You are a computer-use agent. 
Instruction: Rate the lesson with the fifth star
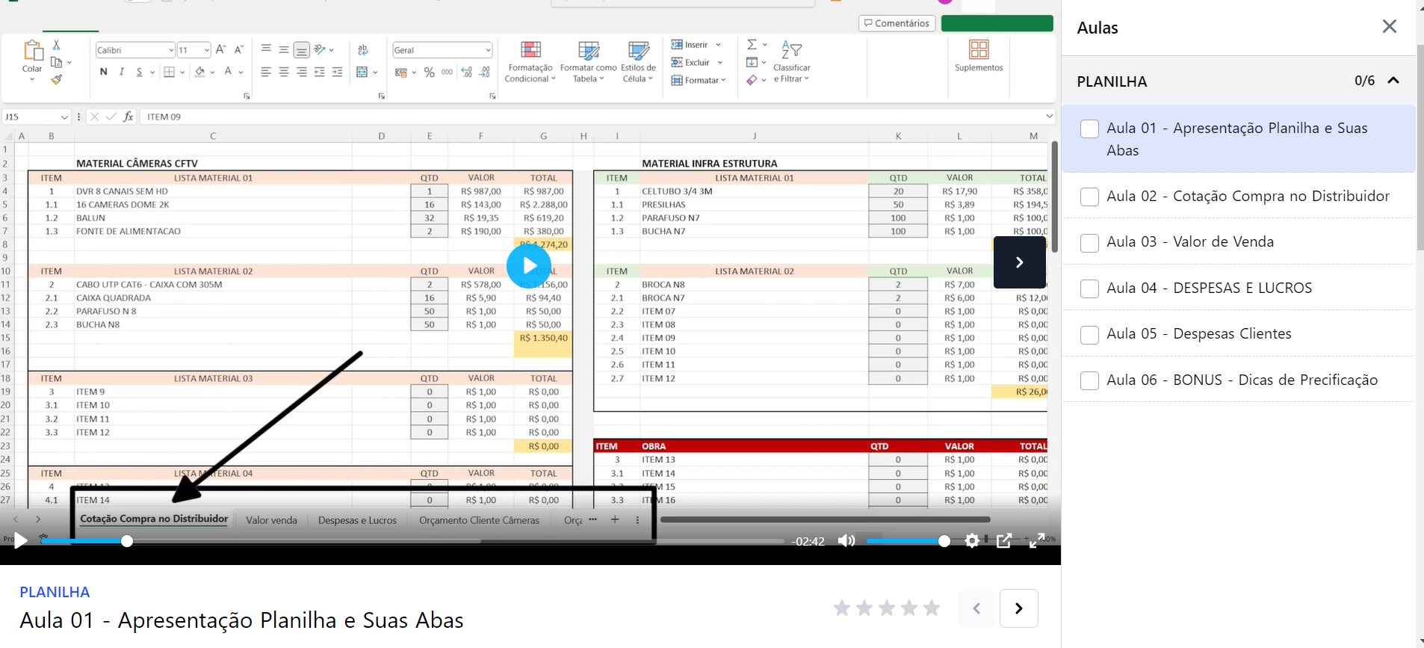pos(931,608)
